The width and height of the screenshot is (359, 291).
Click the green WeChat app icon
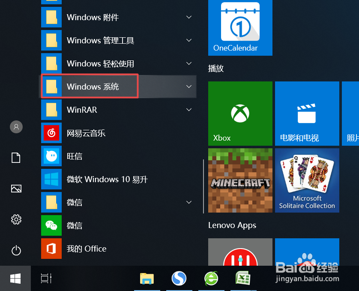(51, 225)
